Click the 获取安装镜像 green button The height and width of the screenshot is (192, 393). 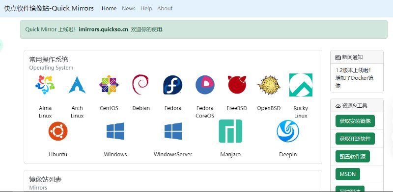355,121
